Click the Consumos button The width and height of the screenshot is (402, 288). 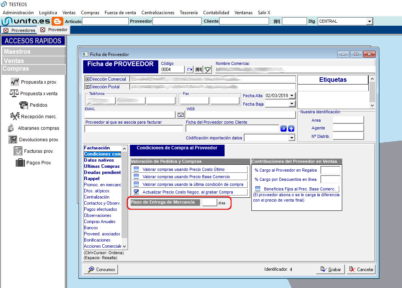click(101, 269)
